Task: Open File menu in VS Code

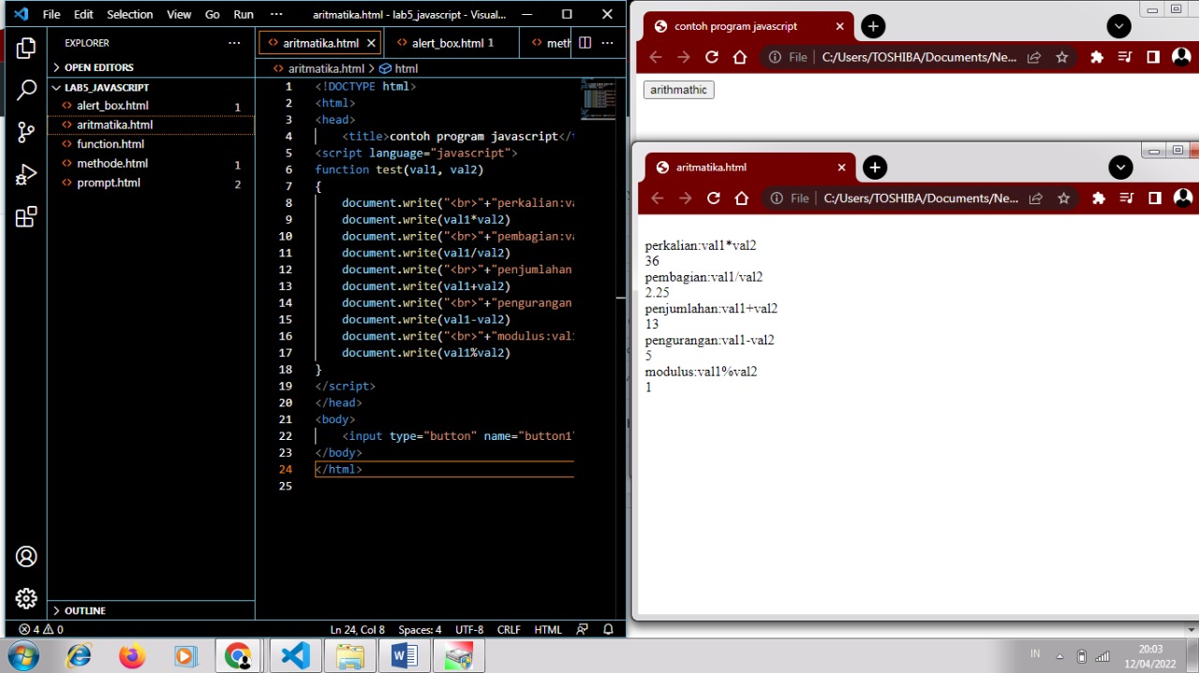Action: tap(52, 14)
